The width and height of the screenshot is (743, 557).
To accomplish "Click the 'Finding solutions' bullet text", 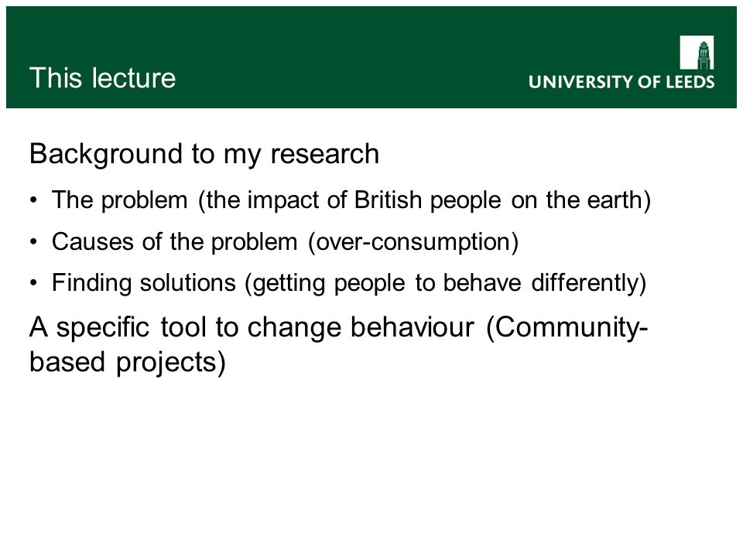I will pos(349,283).
